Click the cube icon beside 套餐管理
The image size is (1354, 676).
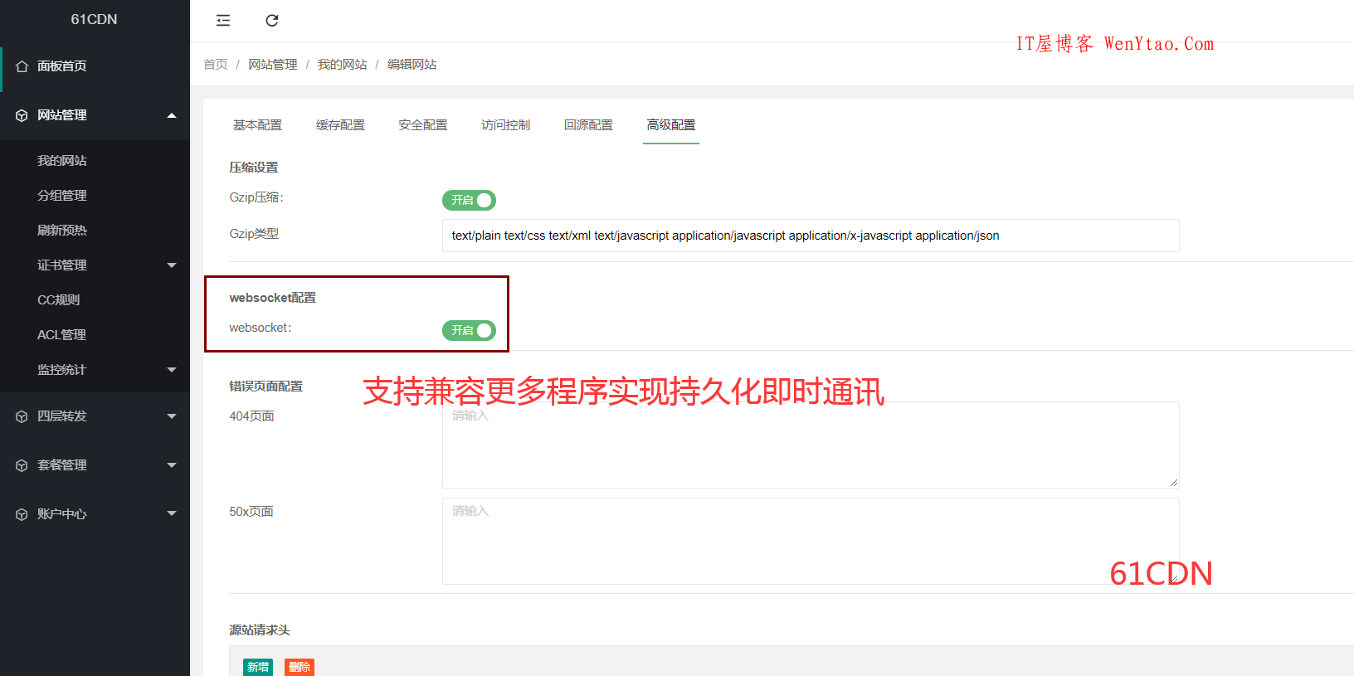(22, 465)
